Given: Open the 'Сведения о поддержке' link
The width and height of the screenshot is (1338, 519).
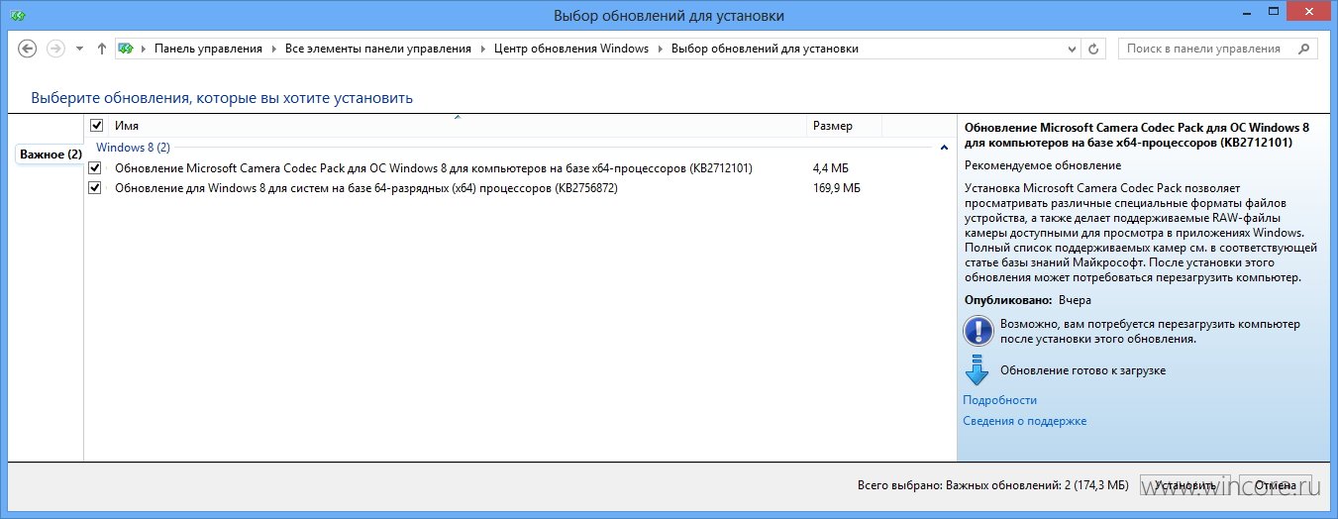Looking at the screenshot, I should pyautogui.click(x=1024, y=421).
